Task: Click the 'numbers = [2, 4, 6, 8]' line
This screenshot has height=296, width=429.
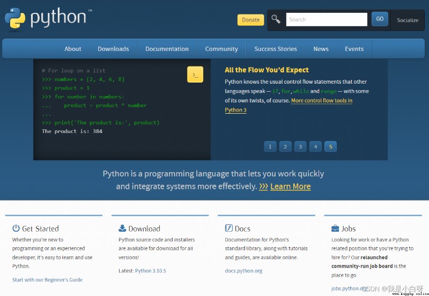Action: tap(83, 79)
